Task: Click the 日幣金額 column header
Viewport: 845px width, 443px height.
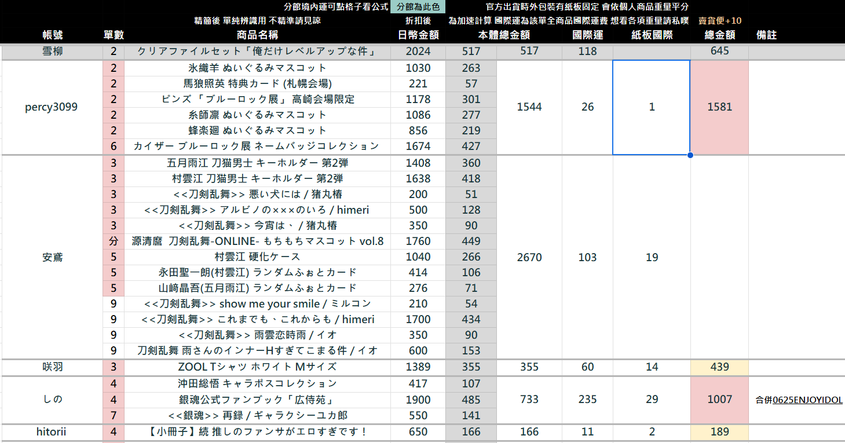Action: point(419,35)
